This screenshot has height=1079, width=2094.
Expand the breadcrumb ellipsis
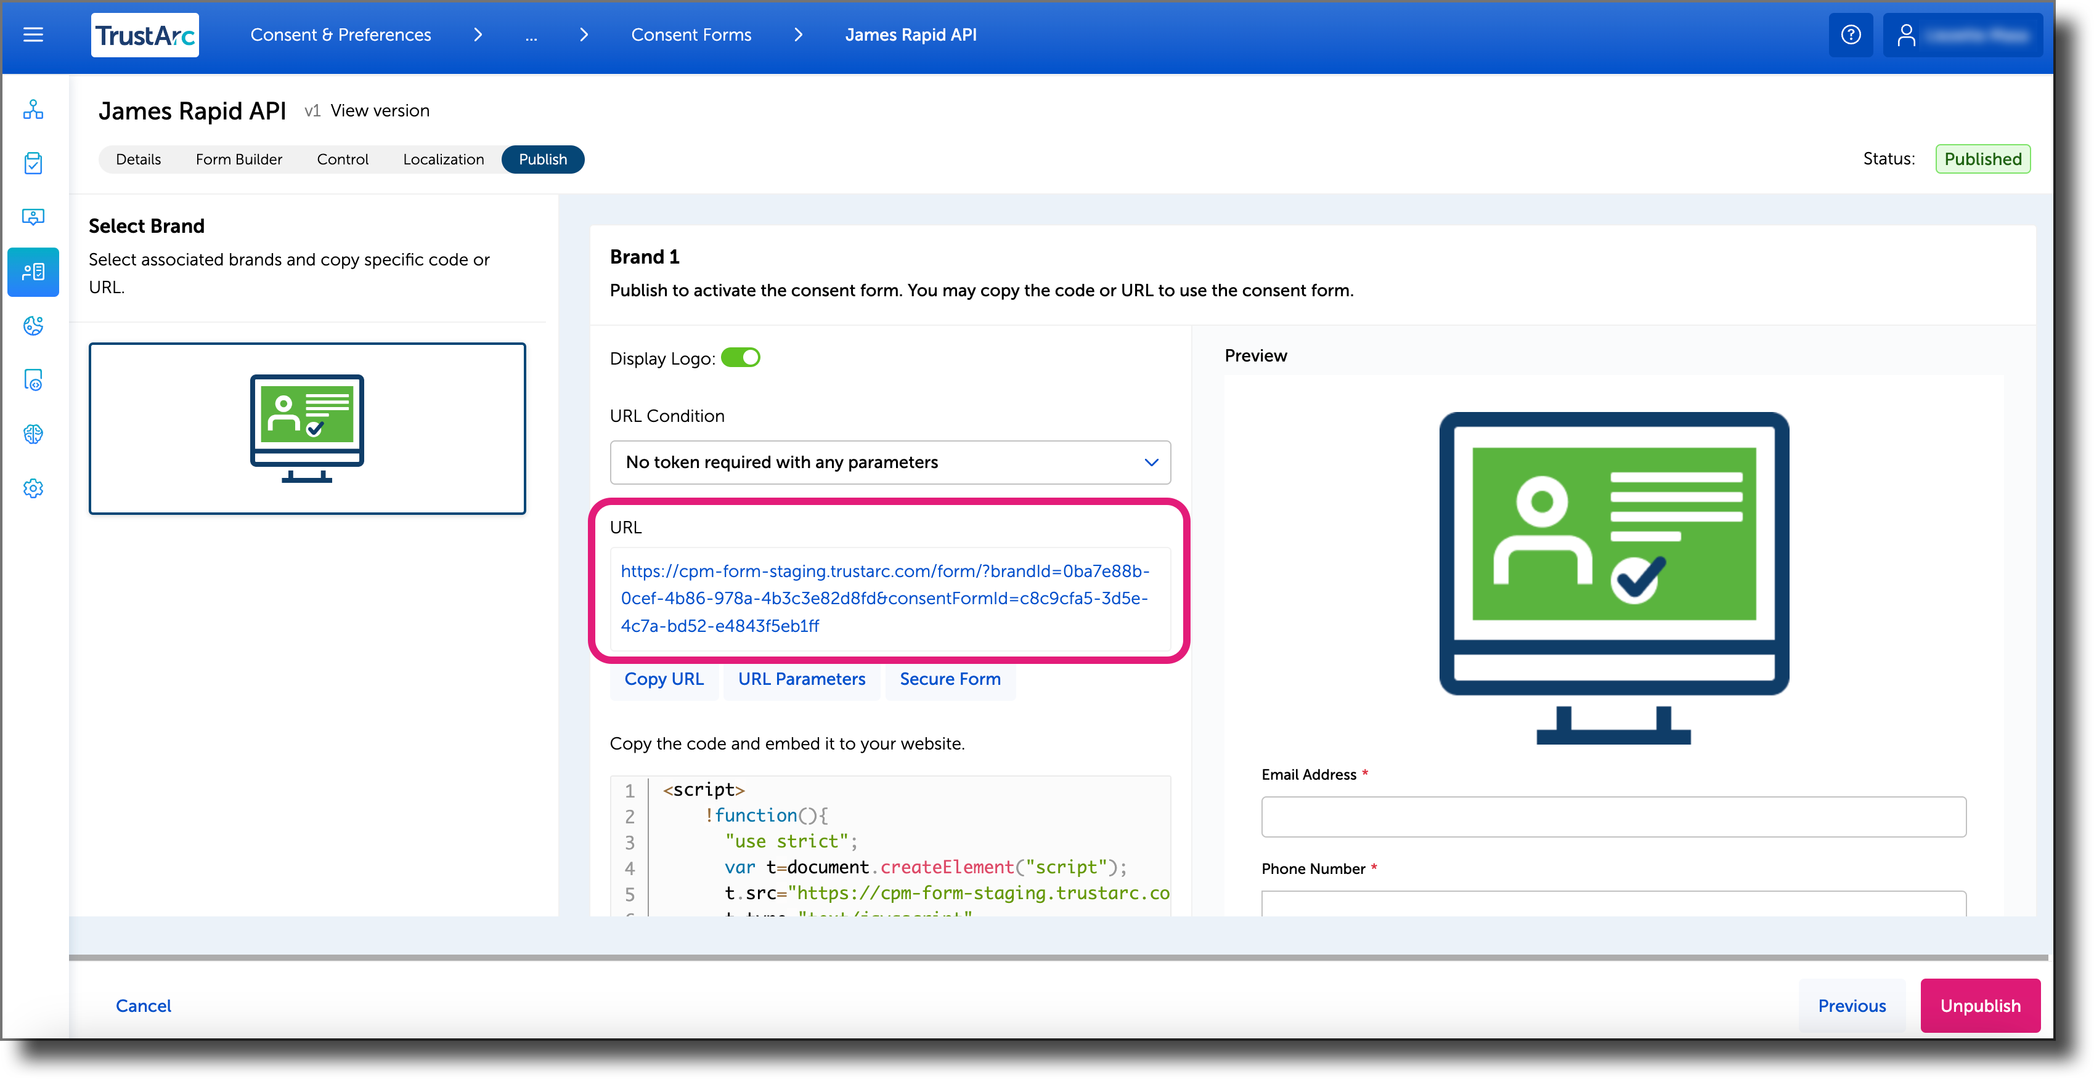(531, 36)
